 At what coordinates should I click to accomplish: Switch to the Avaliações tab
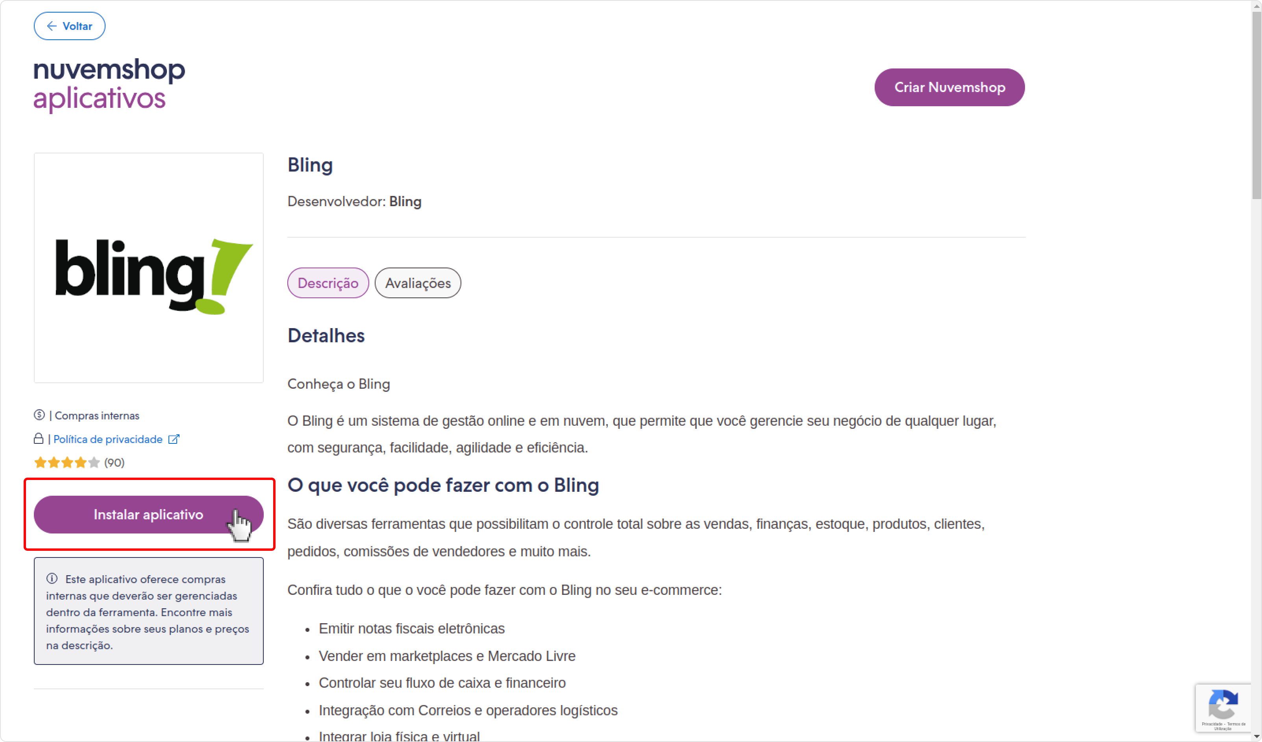point(418,283)
